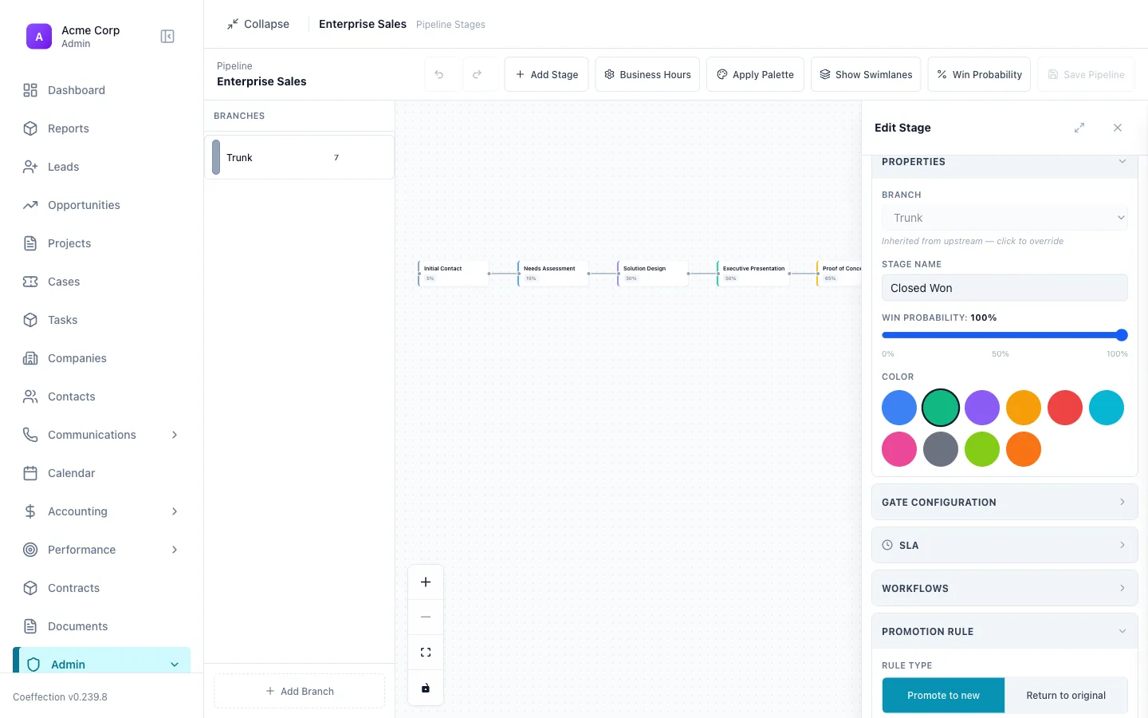Expand the Gate Configuration section
Image resolution: width=1148 pixels, height=718 pixels.
click(1005, 503)
